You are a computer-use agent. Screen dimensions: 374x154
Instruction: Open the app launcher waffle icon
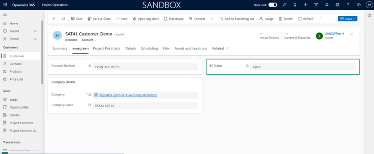[5, 5]
